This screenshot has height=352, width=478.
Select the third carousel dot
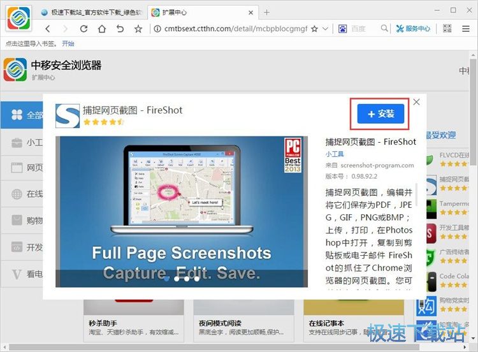(187, 279)
